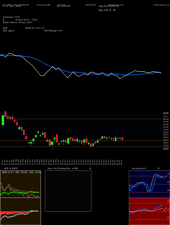Click the 392.79 price axis label

click(x=166, y=135)
